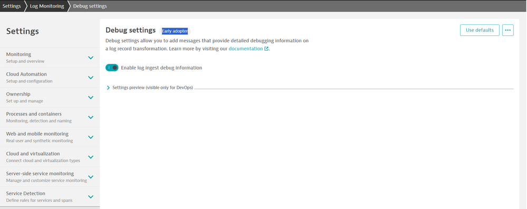Go to Settings breadcrumb

[x=12, y=6]
